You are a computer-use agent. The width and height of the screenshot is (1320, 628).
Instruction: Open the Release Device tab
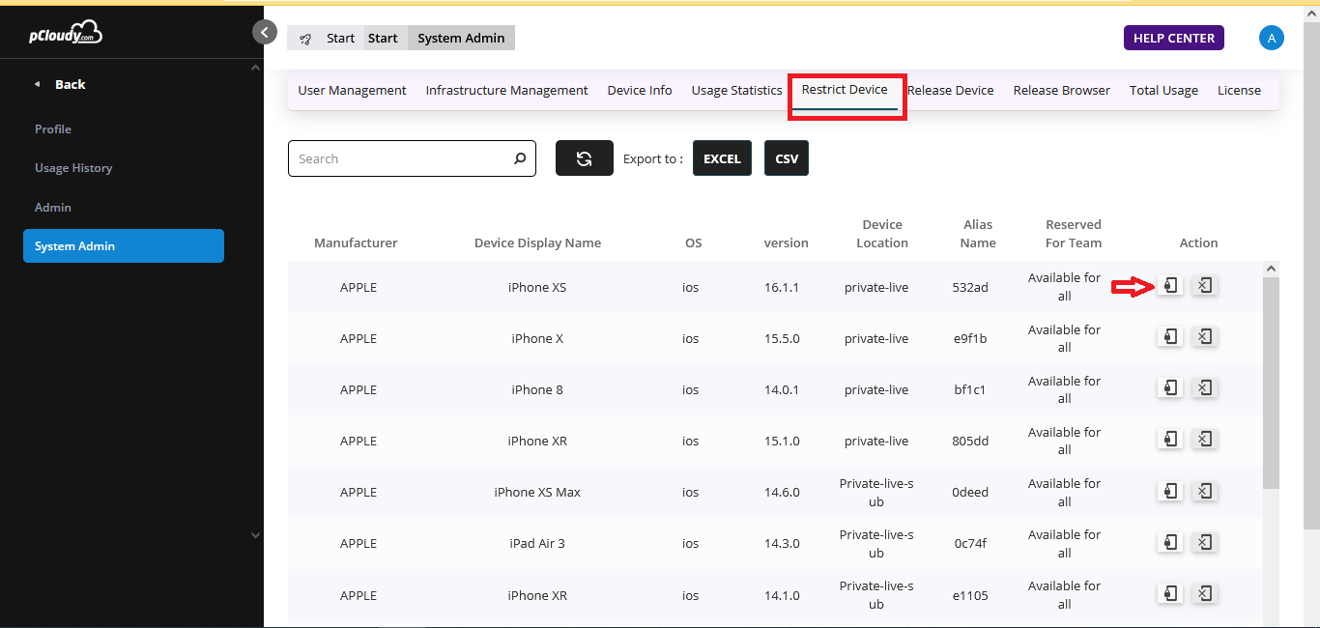tap(951, 90)
